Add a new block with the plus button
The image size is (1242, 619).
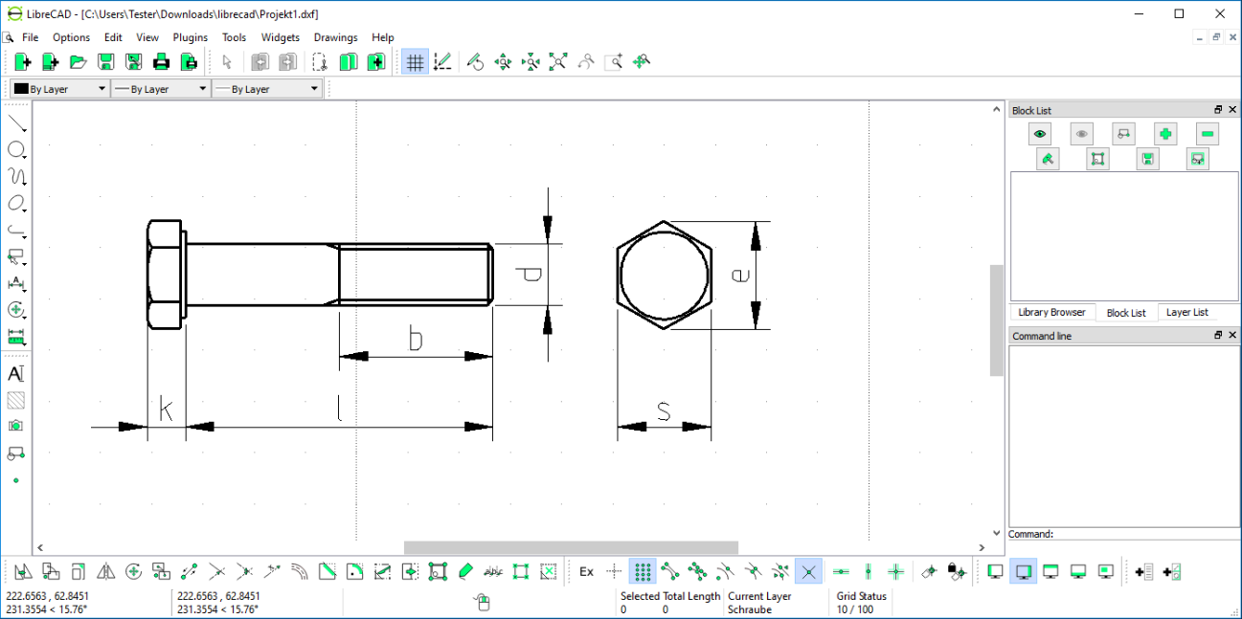[x=1164, y=134]
